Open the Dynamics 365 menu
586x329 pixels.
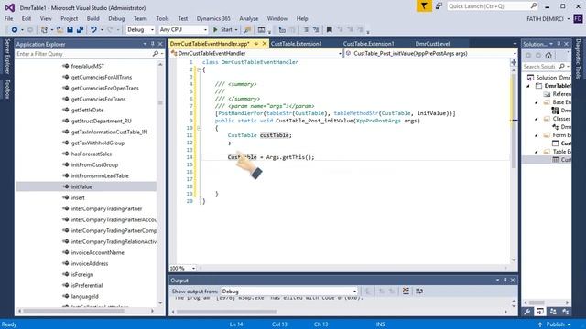[x=213, y=18]
